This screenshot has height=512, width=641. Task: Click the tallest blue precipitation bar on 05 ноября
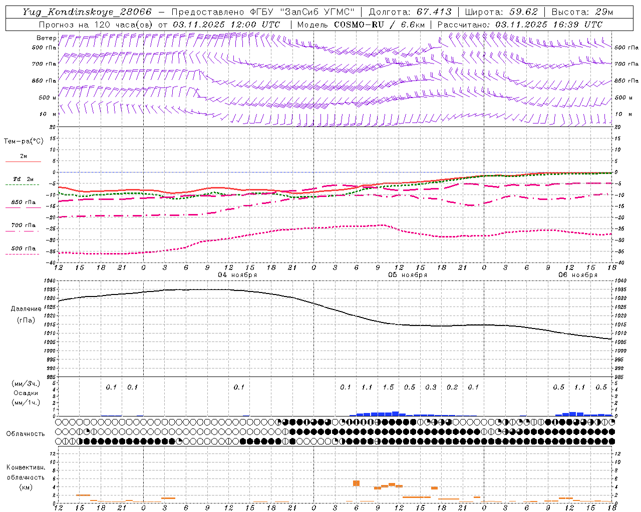[395, 413]
